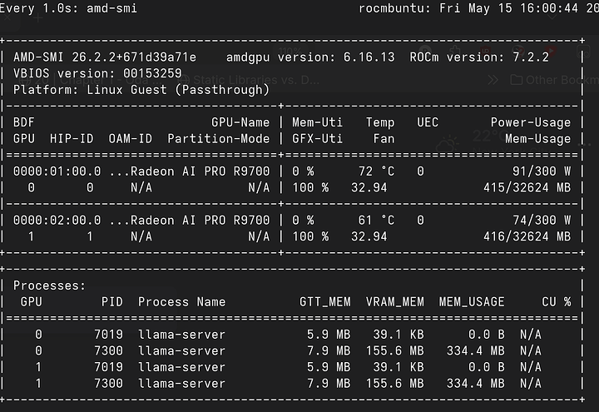Click the memory usage '416/32624 MB'
The image size is (599, 412).
pos(527,236)
